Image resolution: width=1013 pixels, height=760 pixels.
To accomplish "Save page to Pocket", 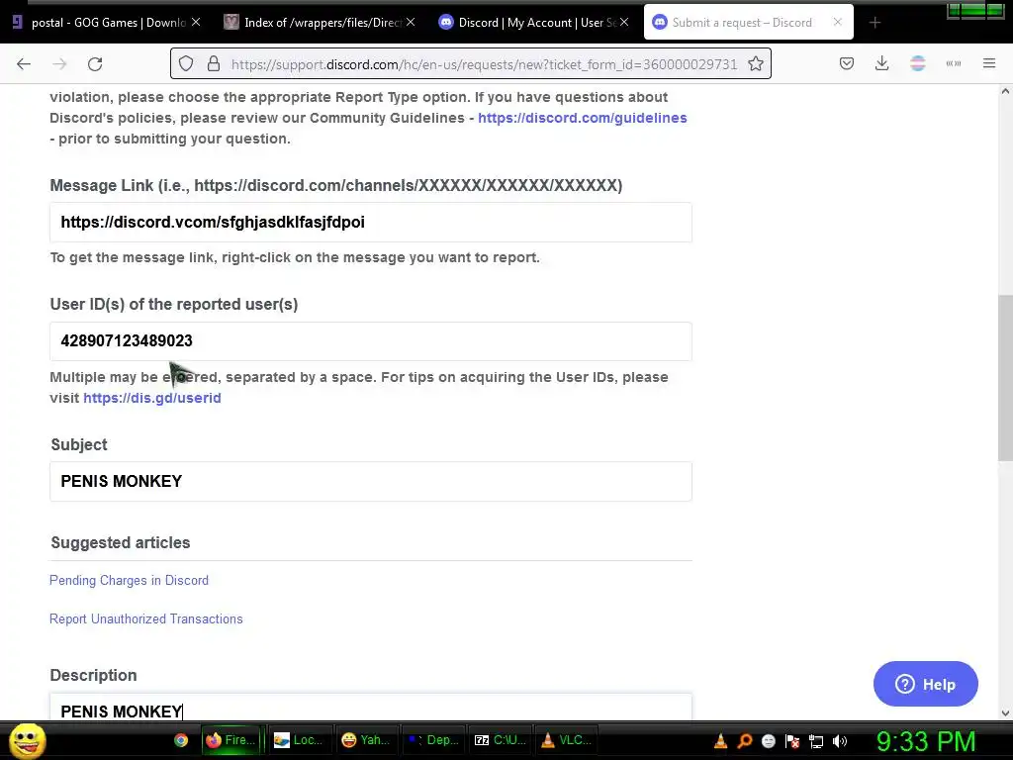I will point(847,63).
